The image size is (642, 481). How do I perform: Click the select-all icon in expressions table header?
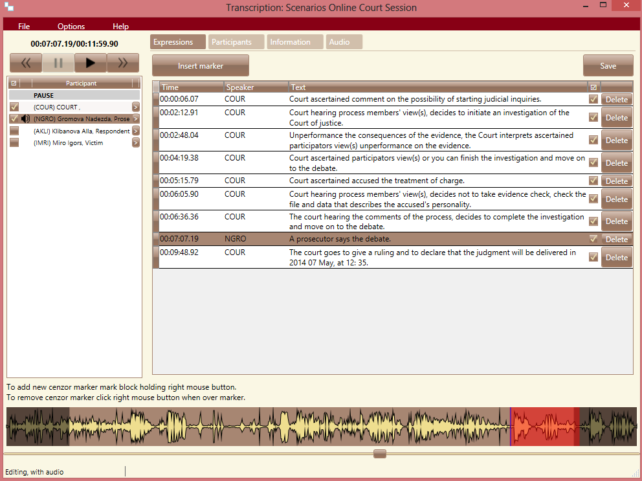click(x=593, y=87)
